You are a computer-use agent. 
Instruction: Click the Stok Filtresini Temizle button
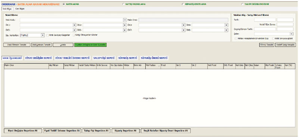coord(17,45)
